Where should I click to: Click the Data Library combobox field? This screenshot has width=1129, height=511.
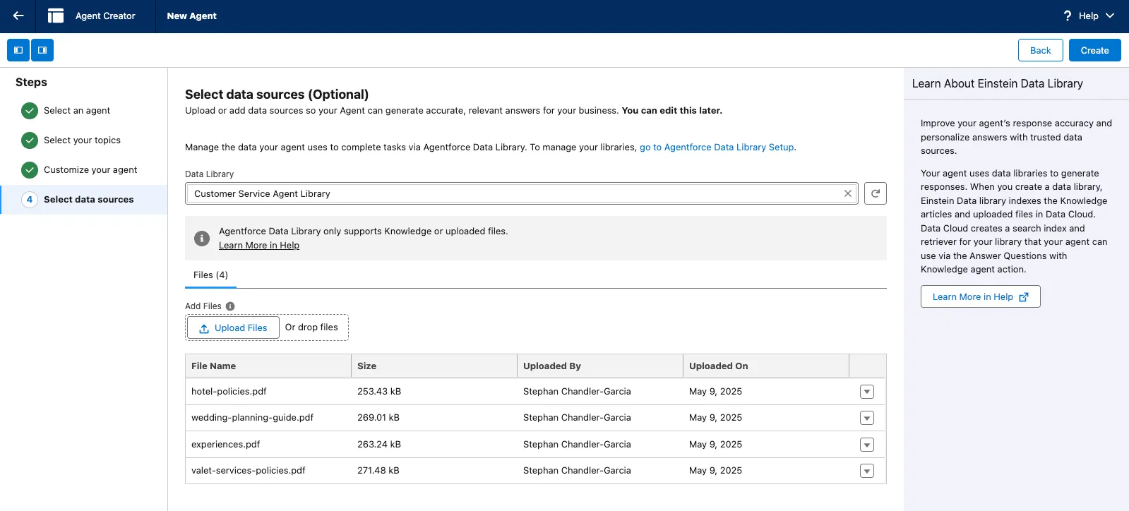coord(514,193)
